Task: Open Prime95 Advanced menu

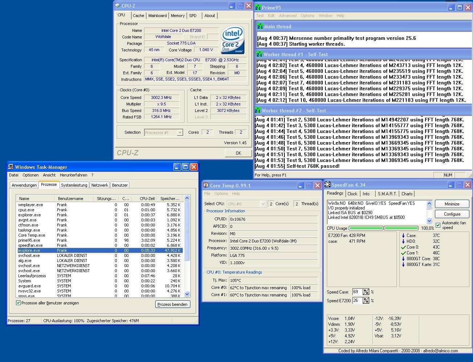Action: click(288, 16)
